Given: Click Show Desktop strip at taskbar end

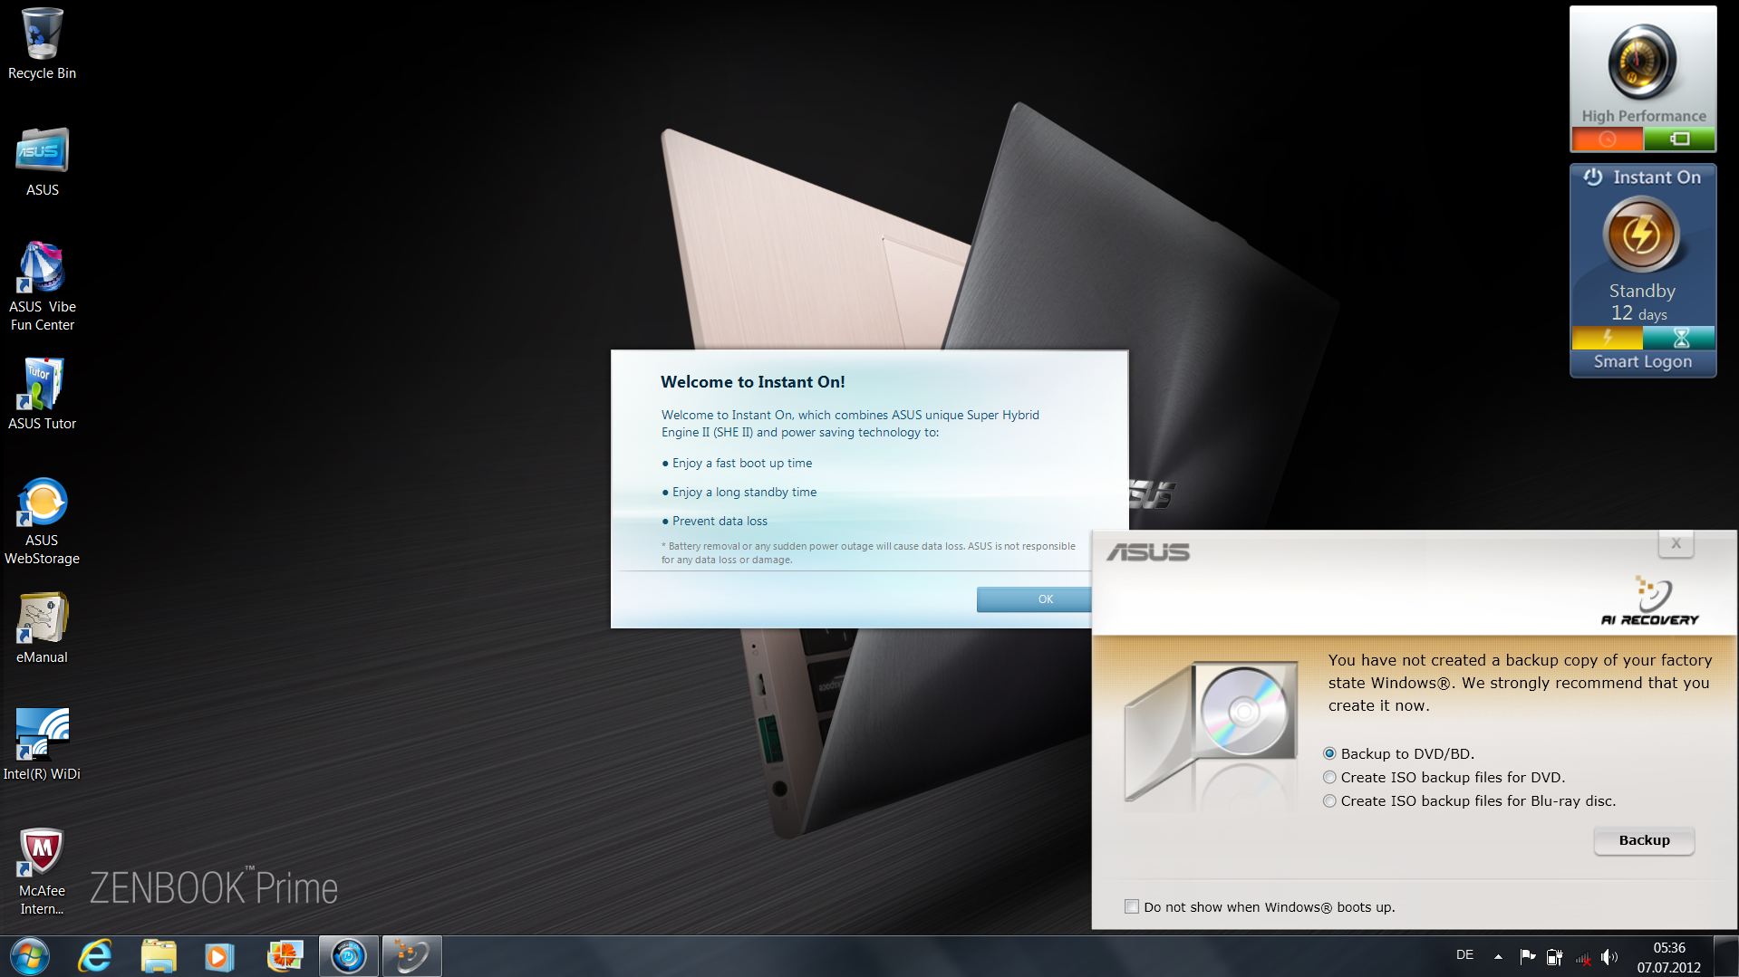Looking at the screenshot, I should click(x=1728, y=956).
